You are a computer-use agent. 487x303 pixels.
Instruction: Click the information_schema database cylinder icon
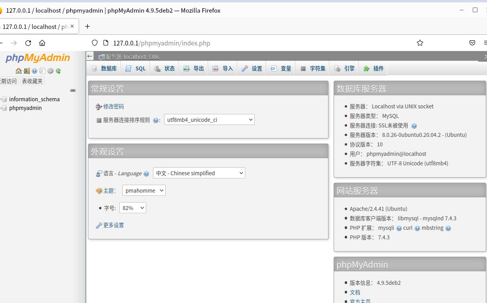tap(4, 99)
